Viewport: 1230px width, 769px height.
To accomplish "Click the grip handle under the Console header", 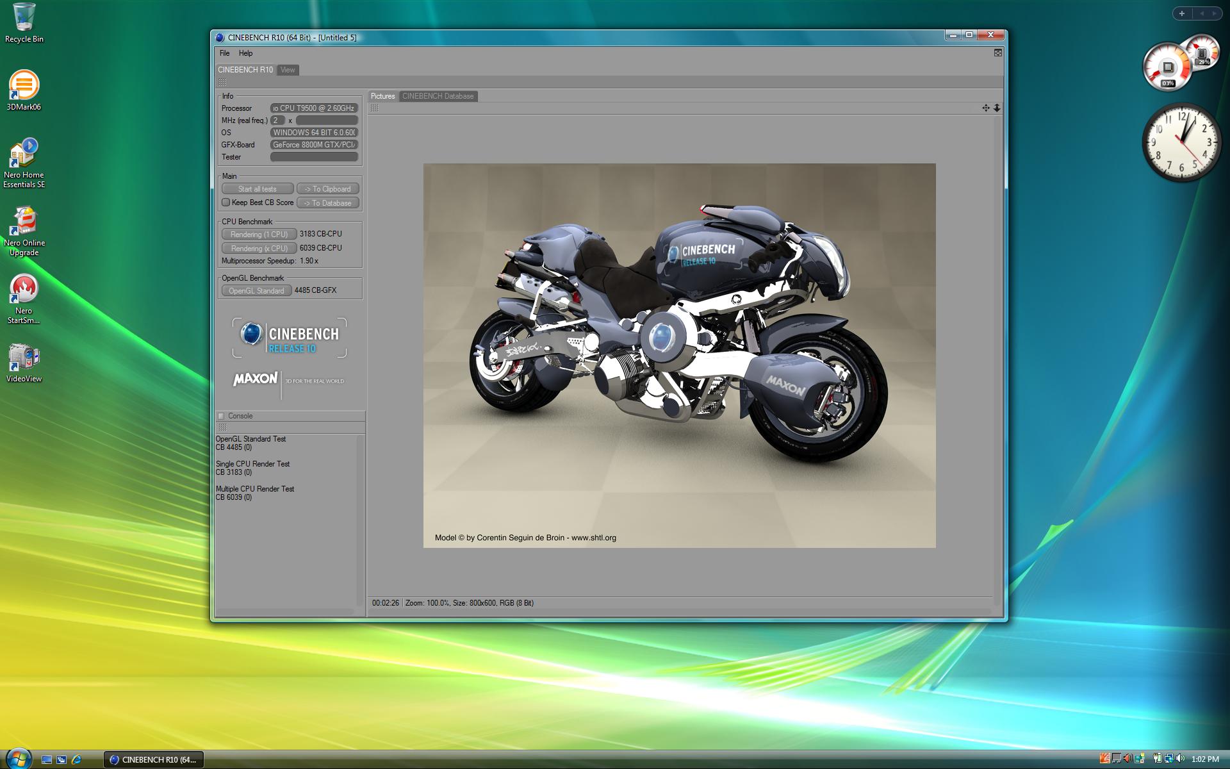I will coord(222,427).
